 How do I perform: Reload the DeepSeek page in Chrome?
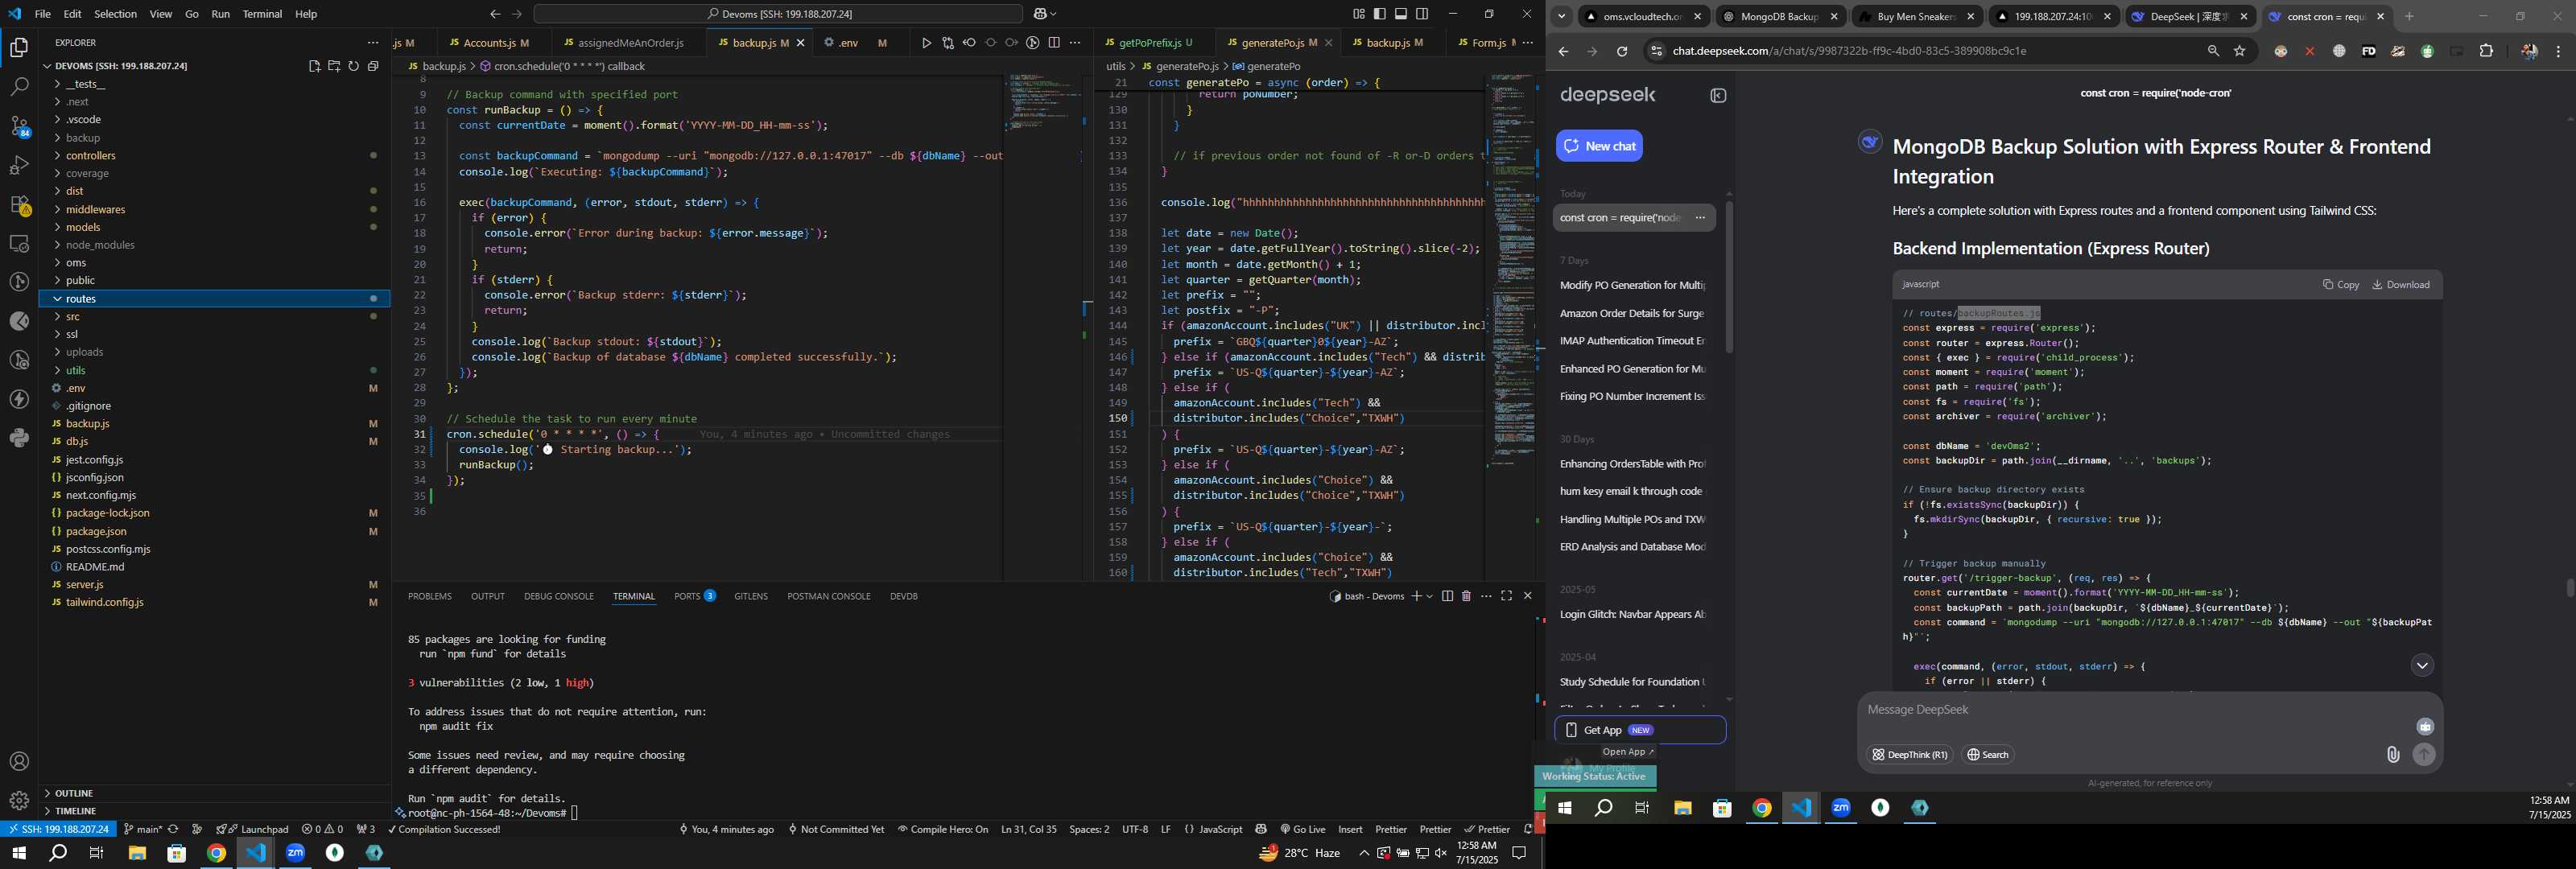tap(1622, 51)
